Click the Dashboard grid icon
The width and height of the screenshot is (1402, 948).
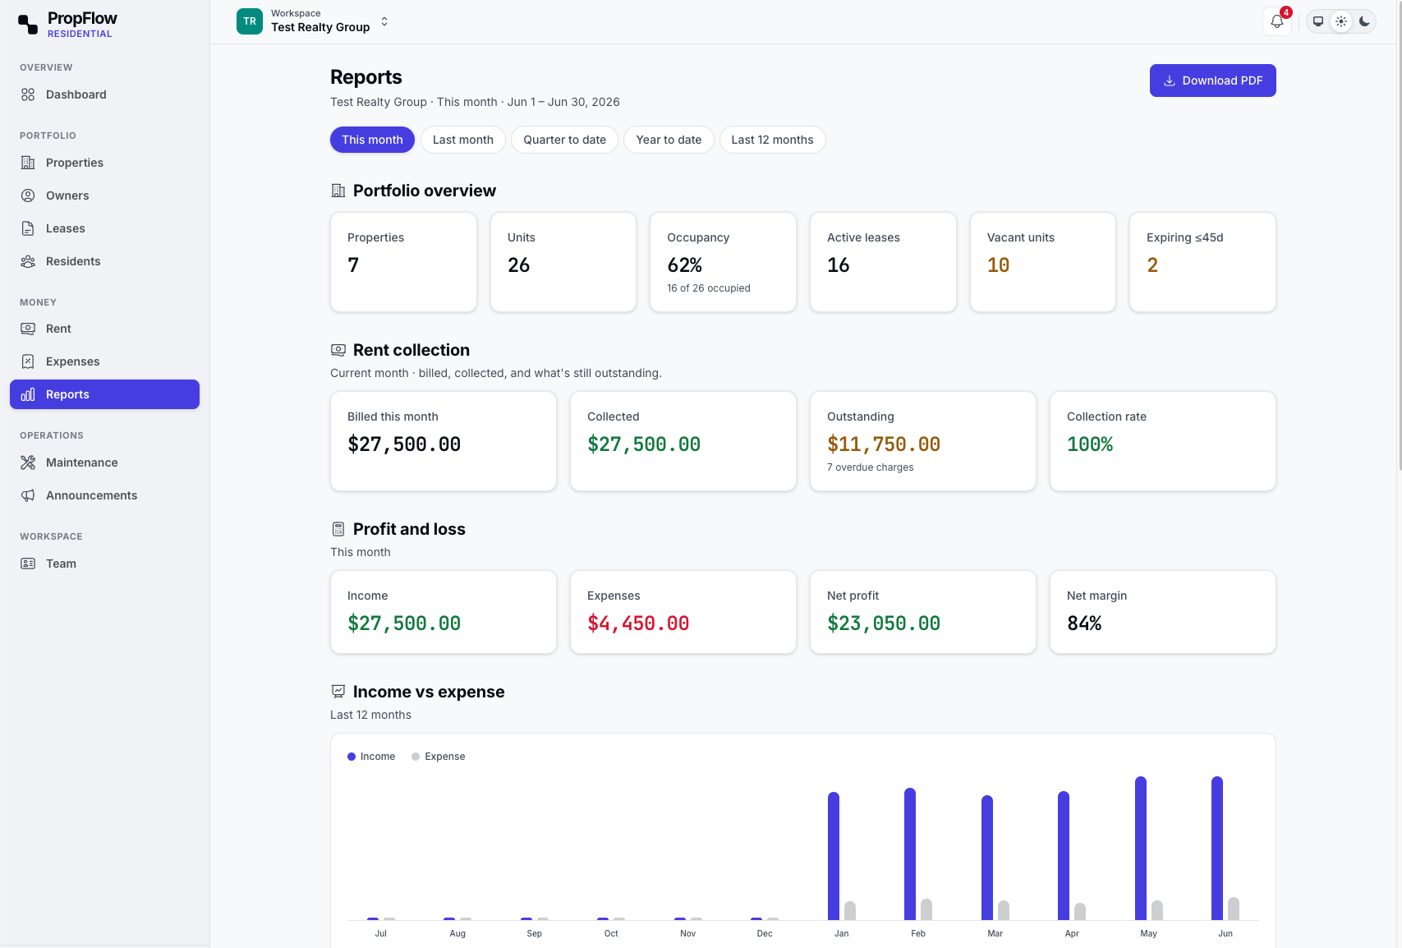(x=28, y=94)
